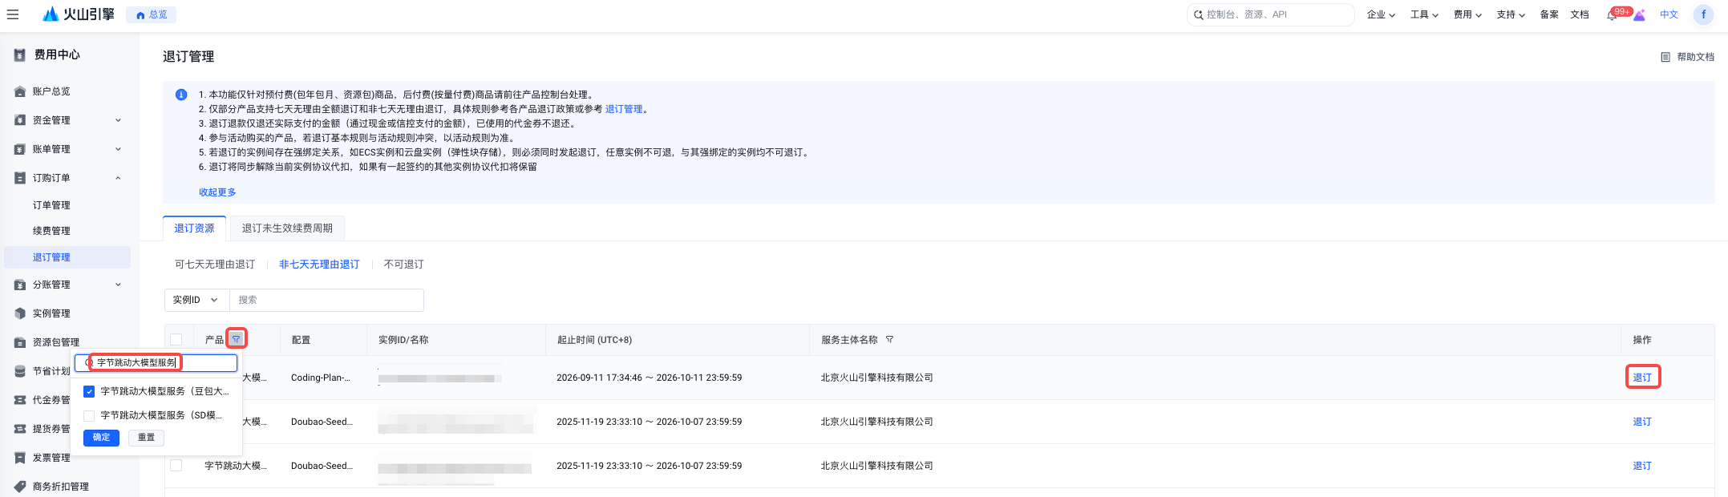Click the 帮助文档 document icon
Image resolution: width=1728 pixels, height=497 pixels.
[x=1665, y=57]
